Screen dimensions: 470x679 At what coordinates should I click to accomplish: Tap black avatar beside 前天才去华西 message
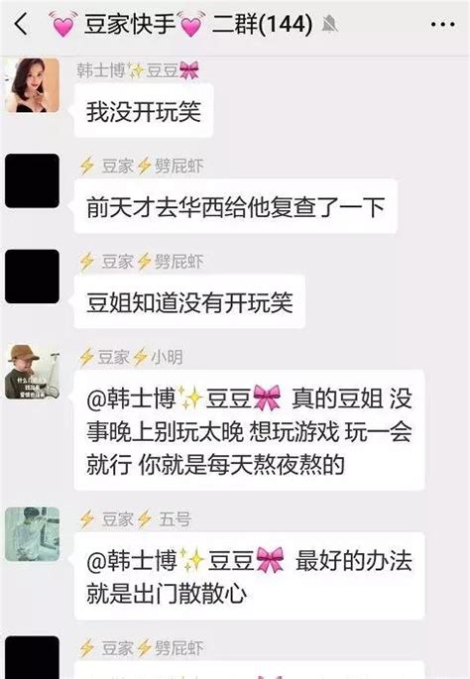(x=32, y=180)
